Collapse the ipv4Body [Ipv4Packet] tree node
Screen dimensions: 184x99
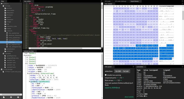tap(29, 81)
